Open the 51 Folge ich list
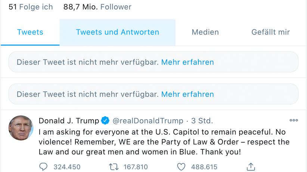The width and height of the screenshot is (307, 172). (x=31, y=7)
